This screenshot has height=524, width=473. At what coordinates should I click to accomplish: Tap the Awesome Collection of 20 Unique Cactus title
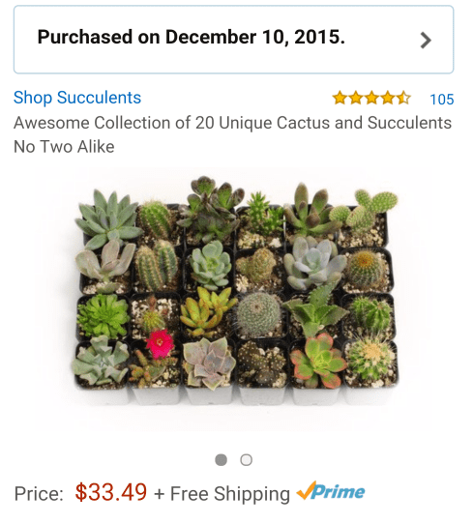pos(233,123)
